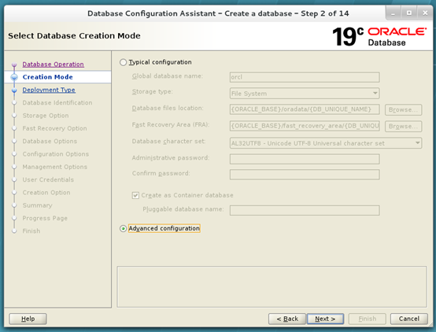
Task: Click the empty message area box
Action: [x=272, y=286]
